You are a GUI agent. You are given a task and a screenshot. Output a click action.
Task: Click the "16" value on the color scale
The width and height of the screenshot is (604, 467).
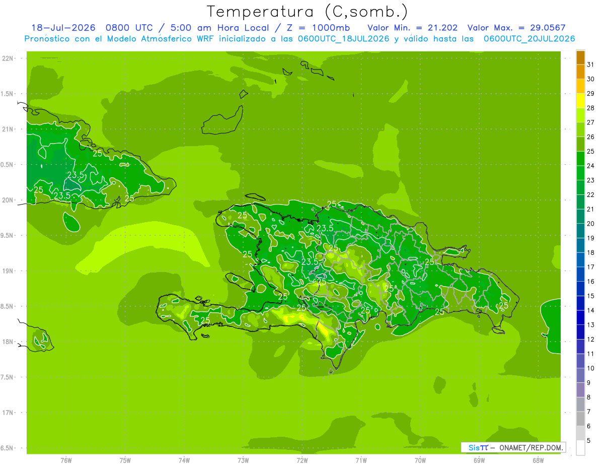(590, 282)
